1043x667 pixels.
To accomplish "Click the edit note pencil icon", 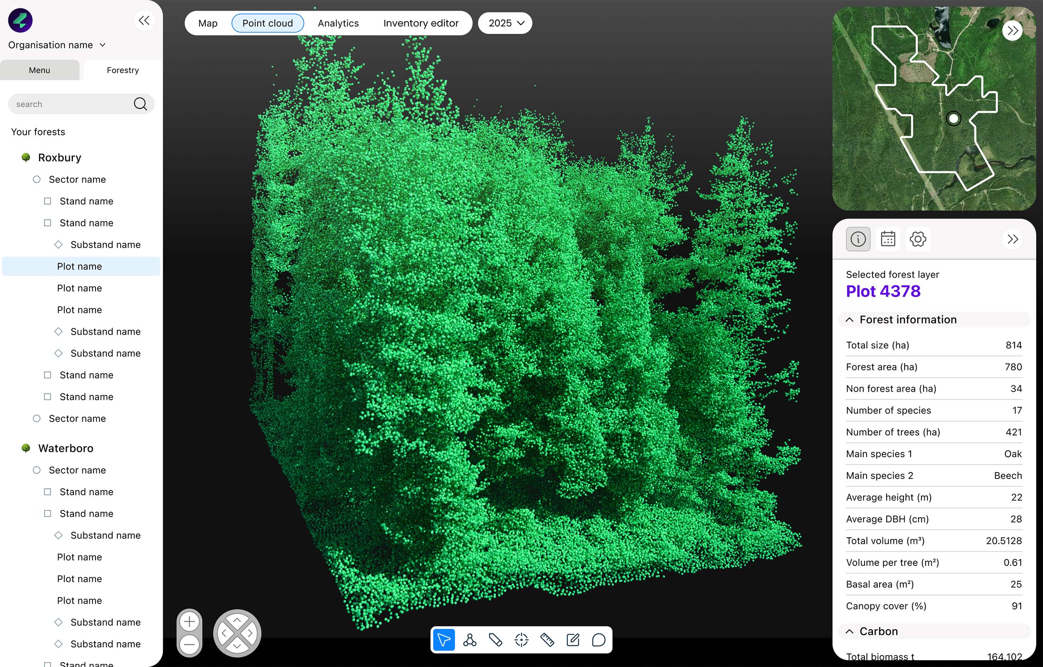I will coord(572,640).
